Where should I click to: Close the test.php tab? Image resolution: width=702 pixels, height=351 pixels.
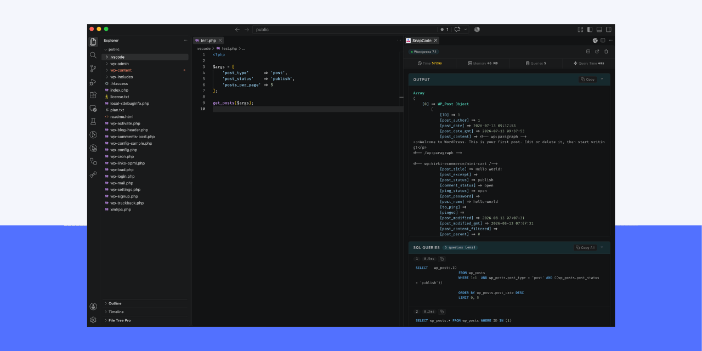(x=220, y=41)
